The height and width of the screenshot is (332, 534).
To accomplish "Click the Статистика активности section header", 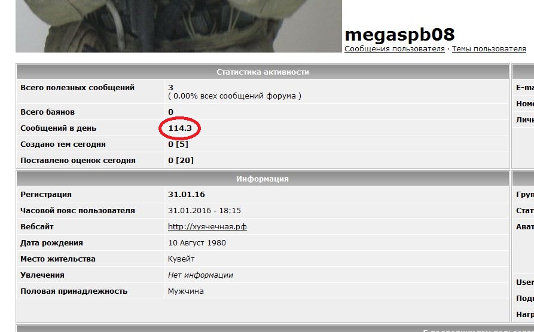I will pos(263,72).
